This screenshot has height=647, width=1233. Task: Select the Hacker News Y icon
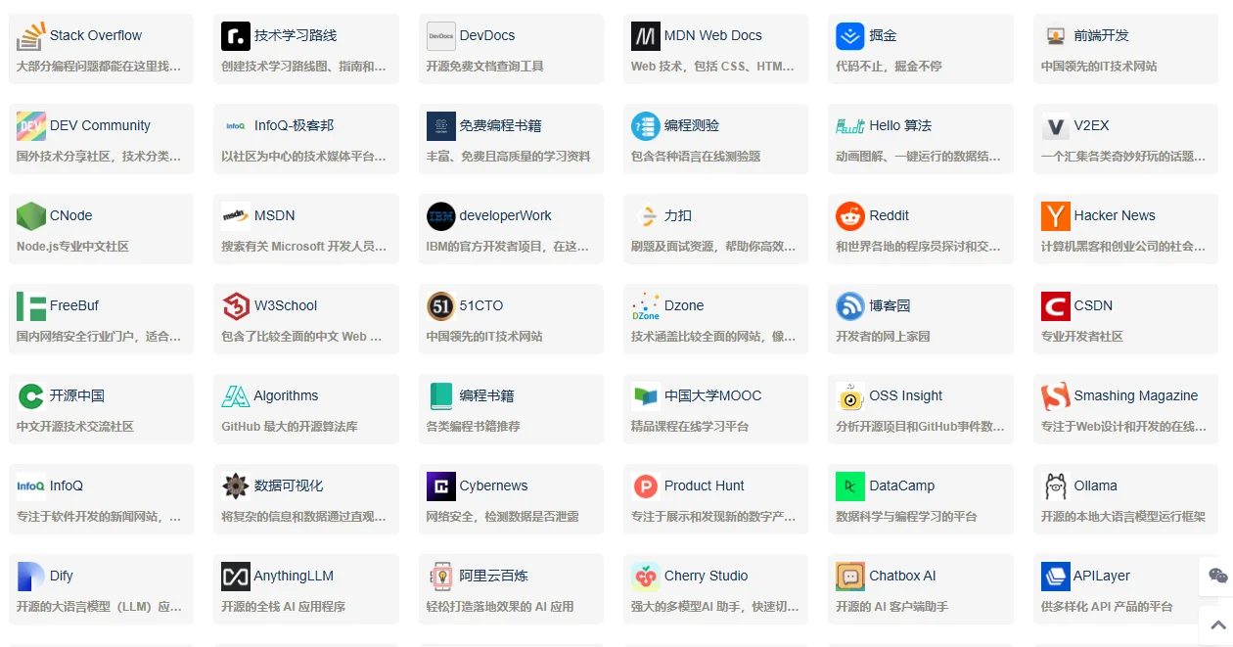1055,215
